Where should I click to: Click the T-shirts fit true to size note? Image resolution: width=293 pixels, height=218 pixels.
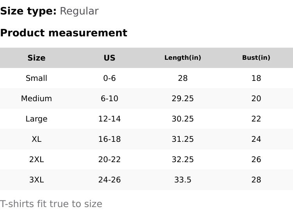(x=51, y=204)
